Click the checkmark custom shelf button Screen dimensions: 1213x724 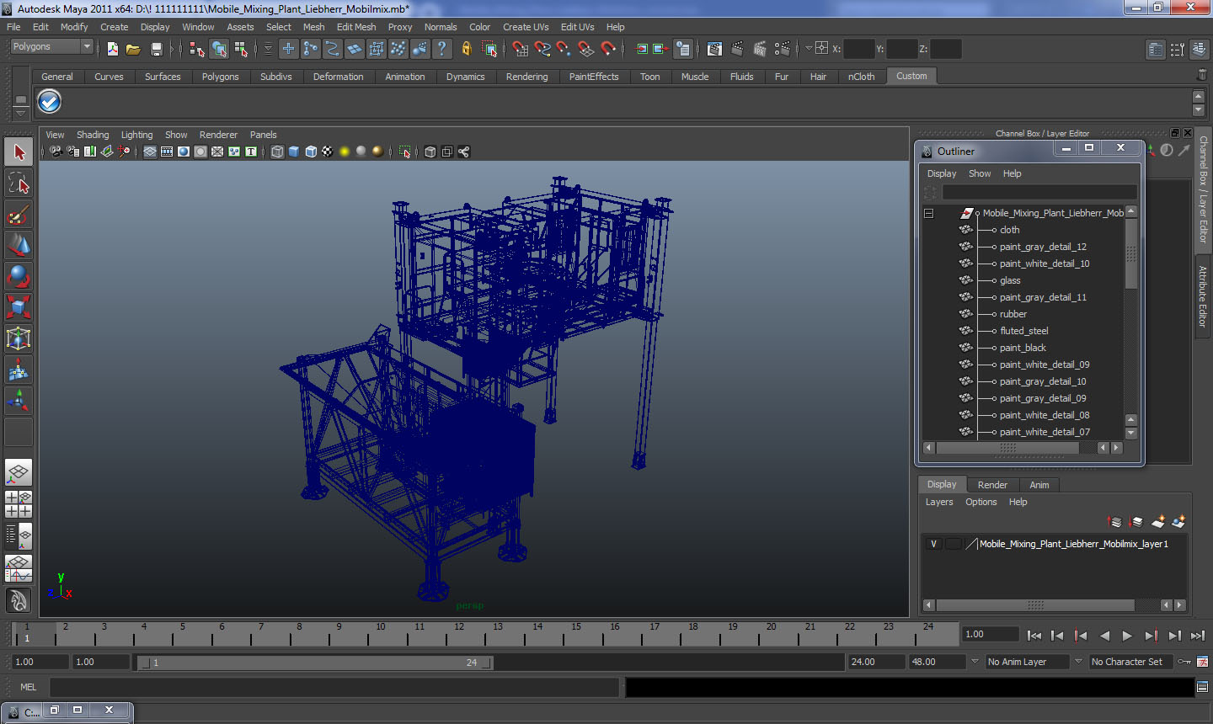[50, 102]
